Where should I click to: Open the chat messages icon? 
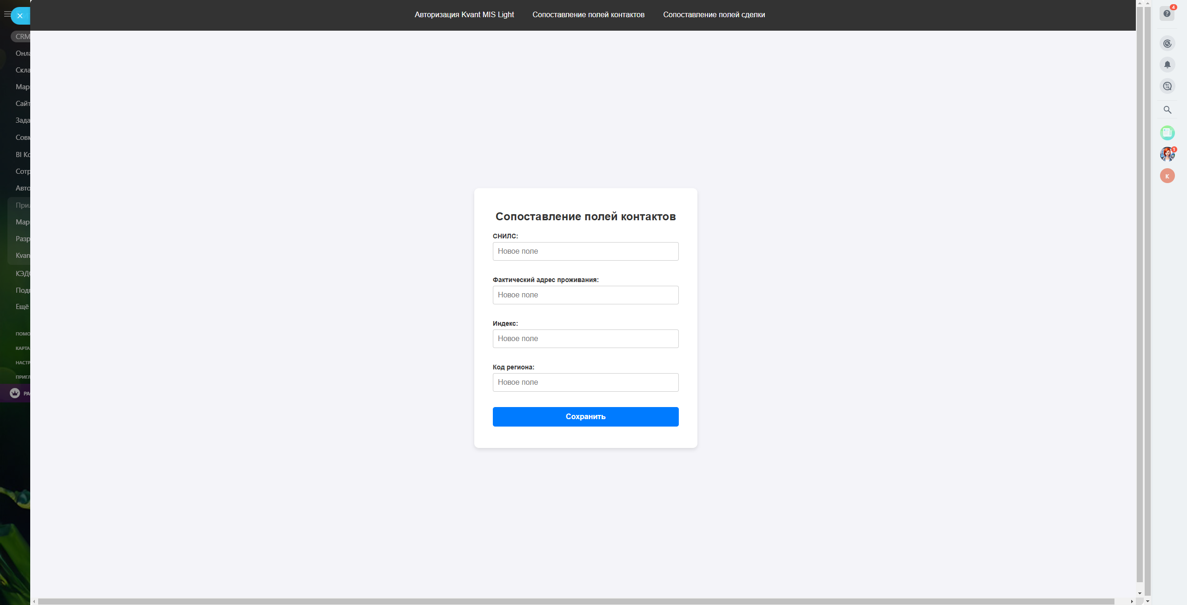click(1167, 86)
